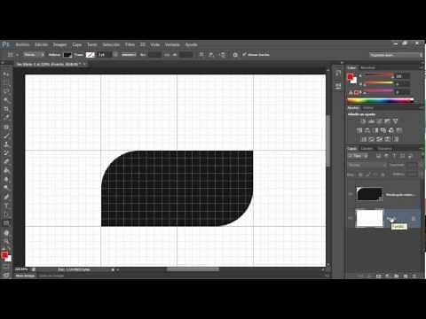Open the tool preset picker
426x319 pixels.
tap(12, 55)
